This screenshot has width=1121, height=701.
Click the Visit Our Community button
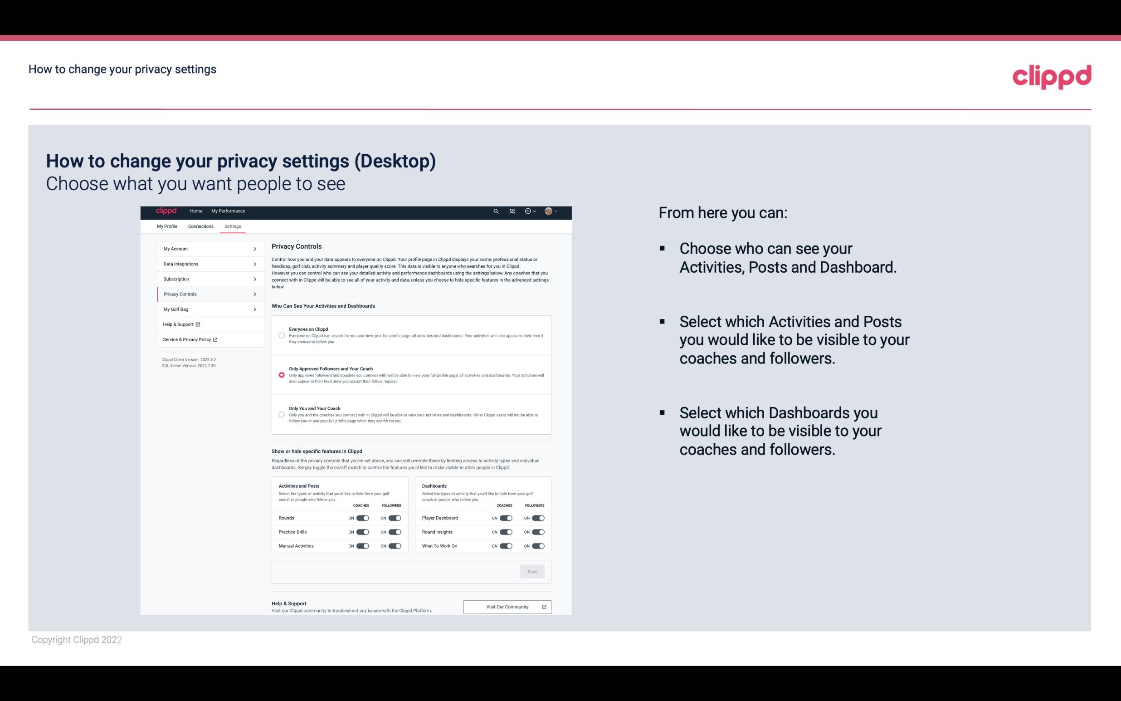(506, 607)
